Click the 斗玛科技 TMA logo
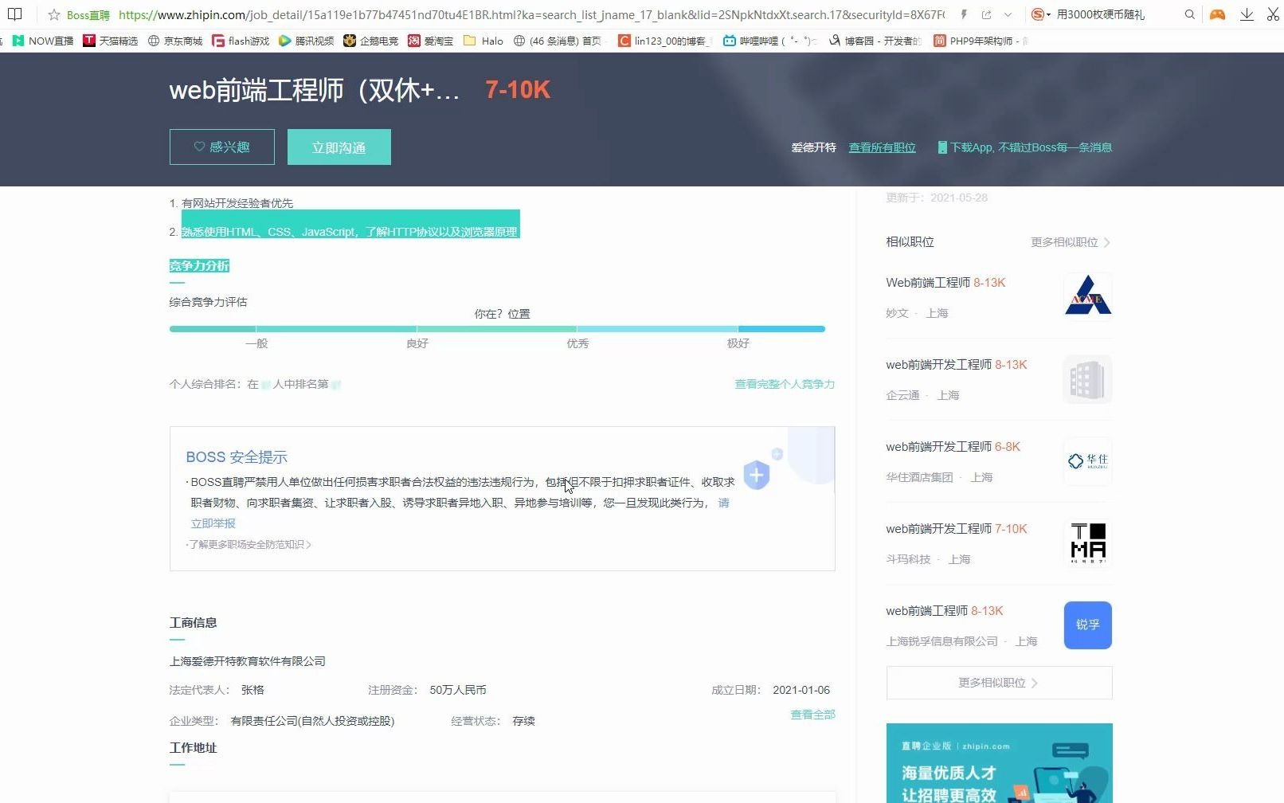 1087,543
